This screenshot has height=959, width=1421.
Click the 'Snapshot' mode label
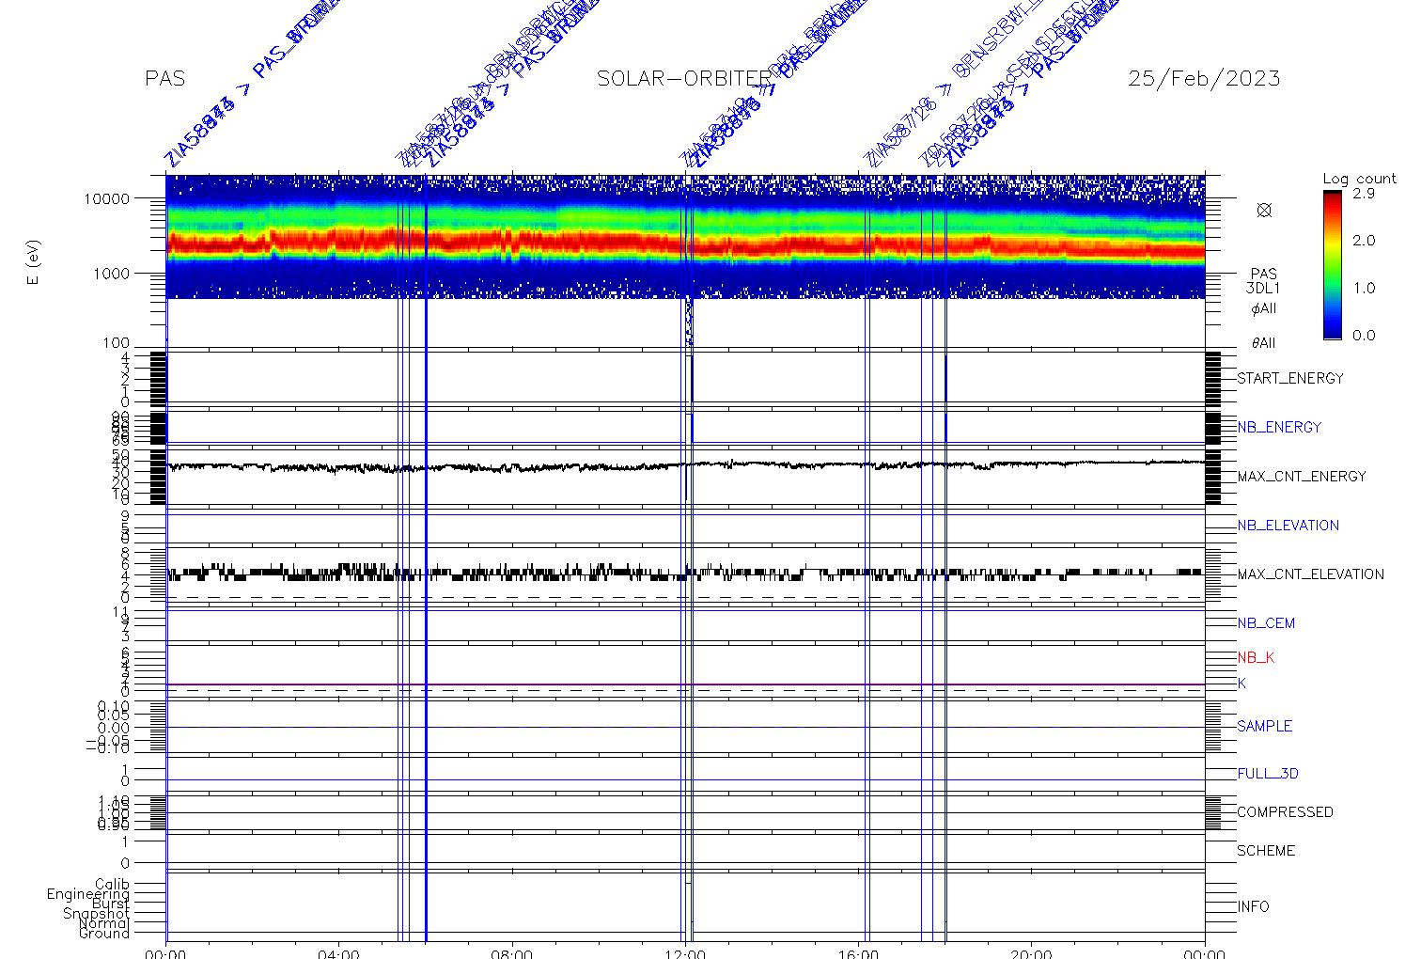(x=97, y=914)
